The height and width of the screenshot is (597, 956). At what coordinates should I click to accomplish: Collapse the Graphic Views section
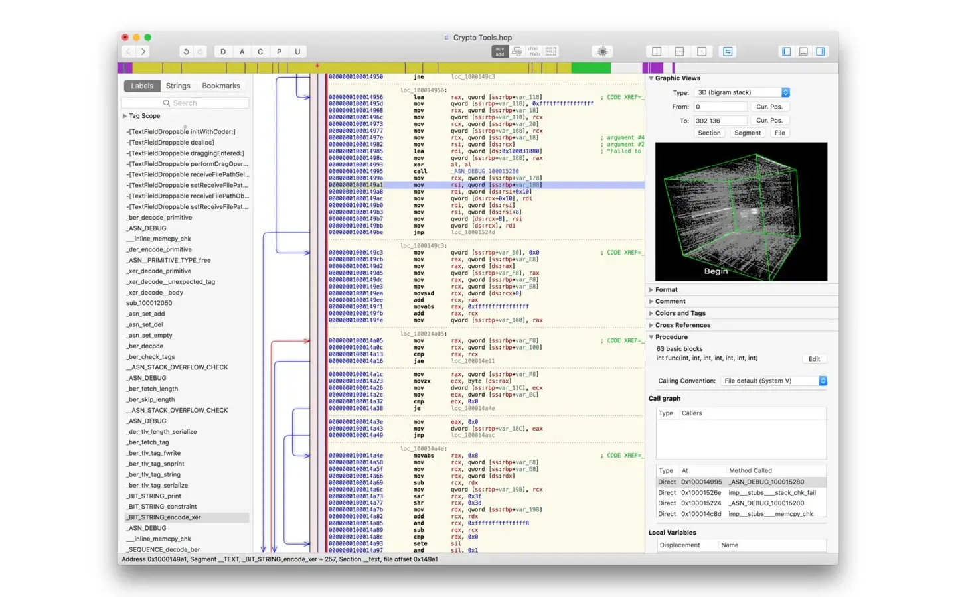(651, 78)
